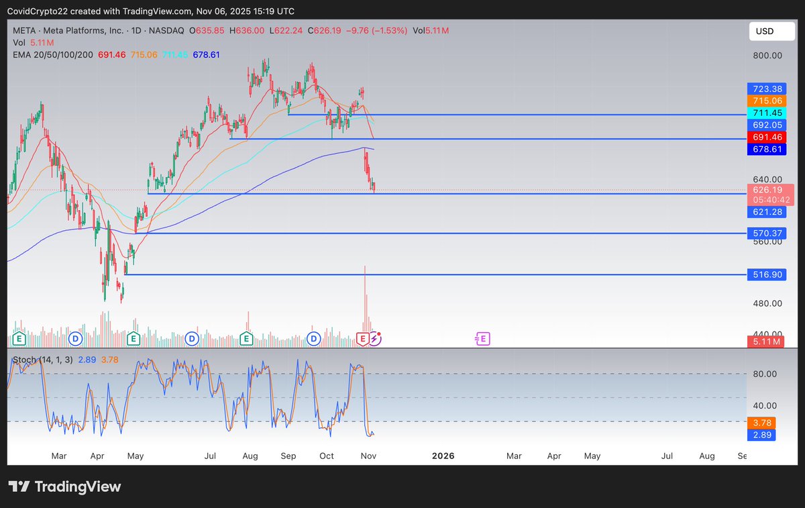The height and width of the screenshot is (508, 805).
Task: Click the dividend marker between September and October
Action: pyautogui.click(x=313, y=339)
